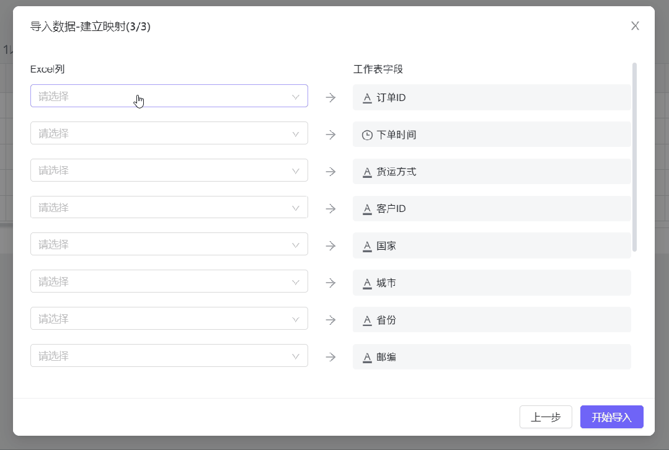669x450 pixels.
Task: Open the Excel column dropdown for 客户ID
Action: (x=169, y=208)
